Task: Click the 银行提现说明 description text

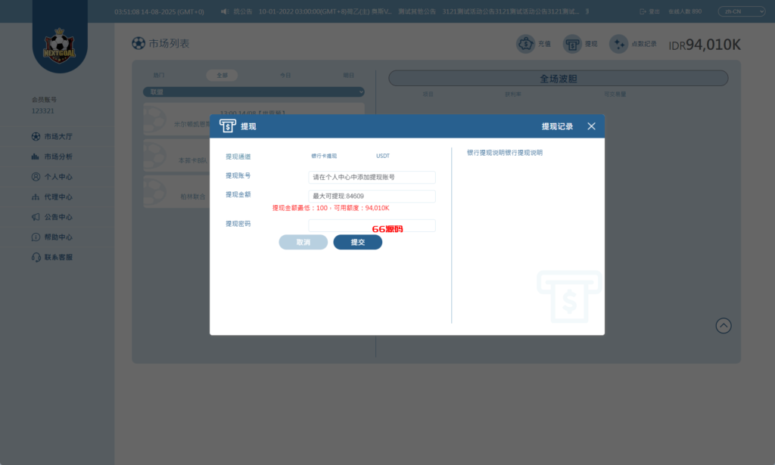Action: (x=505, y=153)
